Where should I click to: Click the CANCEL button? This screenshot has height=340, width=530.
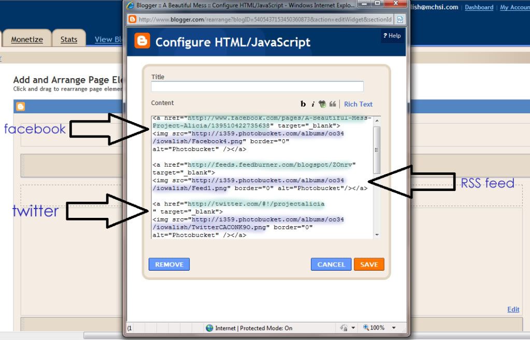point(331,264)
